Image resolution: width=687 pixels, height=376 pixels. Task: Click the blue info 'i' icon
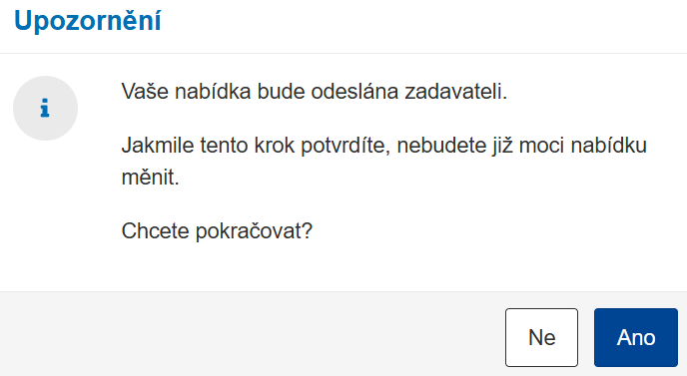point(45,108)
